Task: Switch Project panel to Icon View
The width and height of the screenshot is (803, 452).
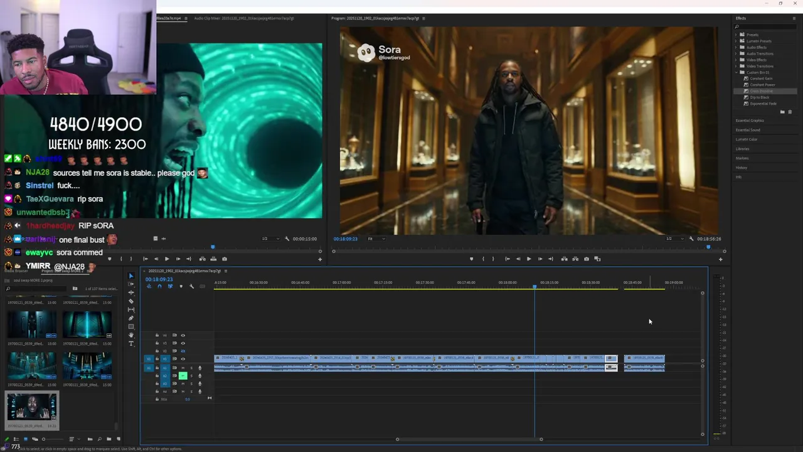Action: [25, 439]
